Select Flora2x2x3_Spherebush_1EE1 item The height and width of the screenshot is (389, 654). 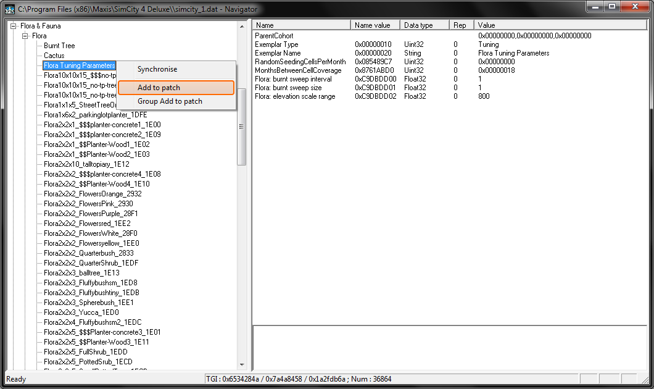click(x=89, y=302)
